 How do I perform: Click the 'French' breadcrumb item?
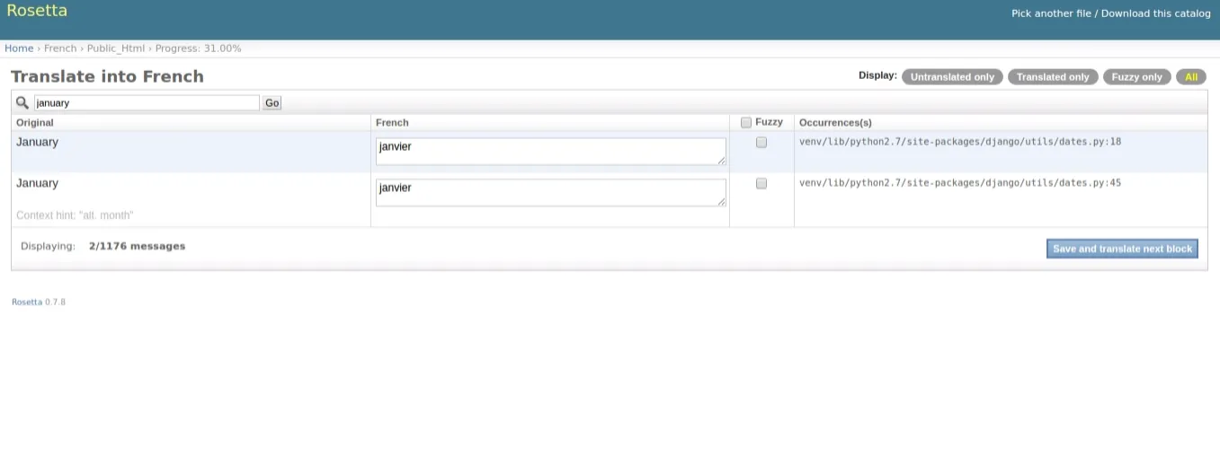[x=60, y=48]
